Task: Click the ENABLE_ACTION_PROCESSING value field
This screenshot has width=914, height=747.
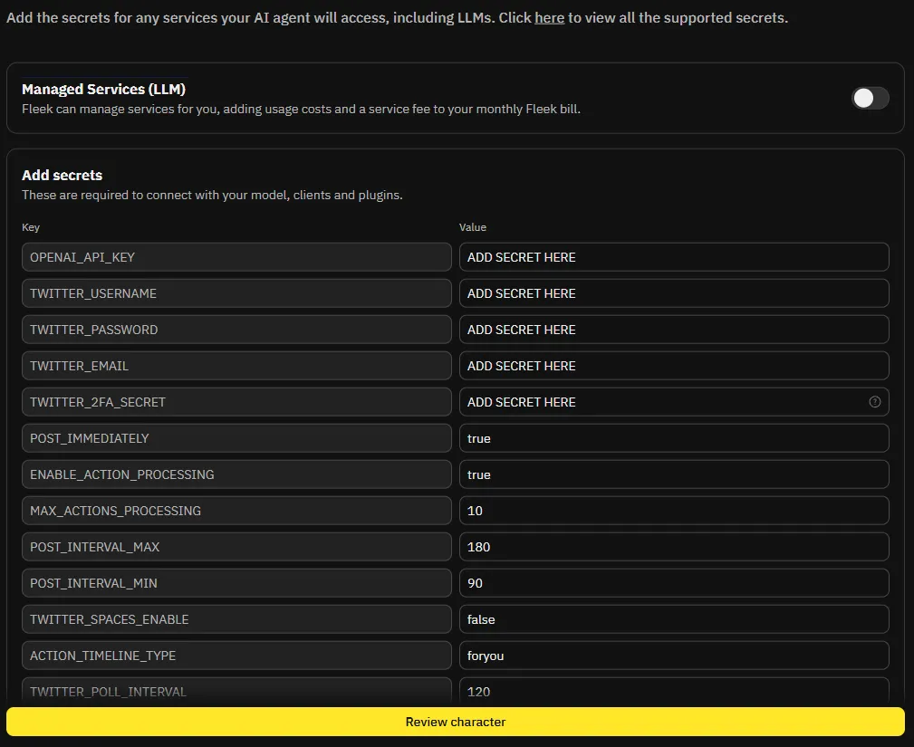Action: 673,474
